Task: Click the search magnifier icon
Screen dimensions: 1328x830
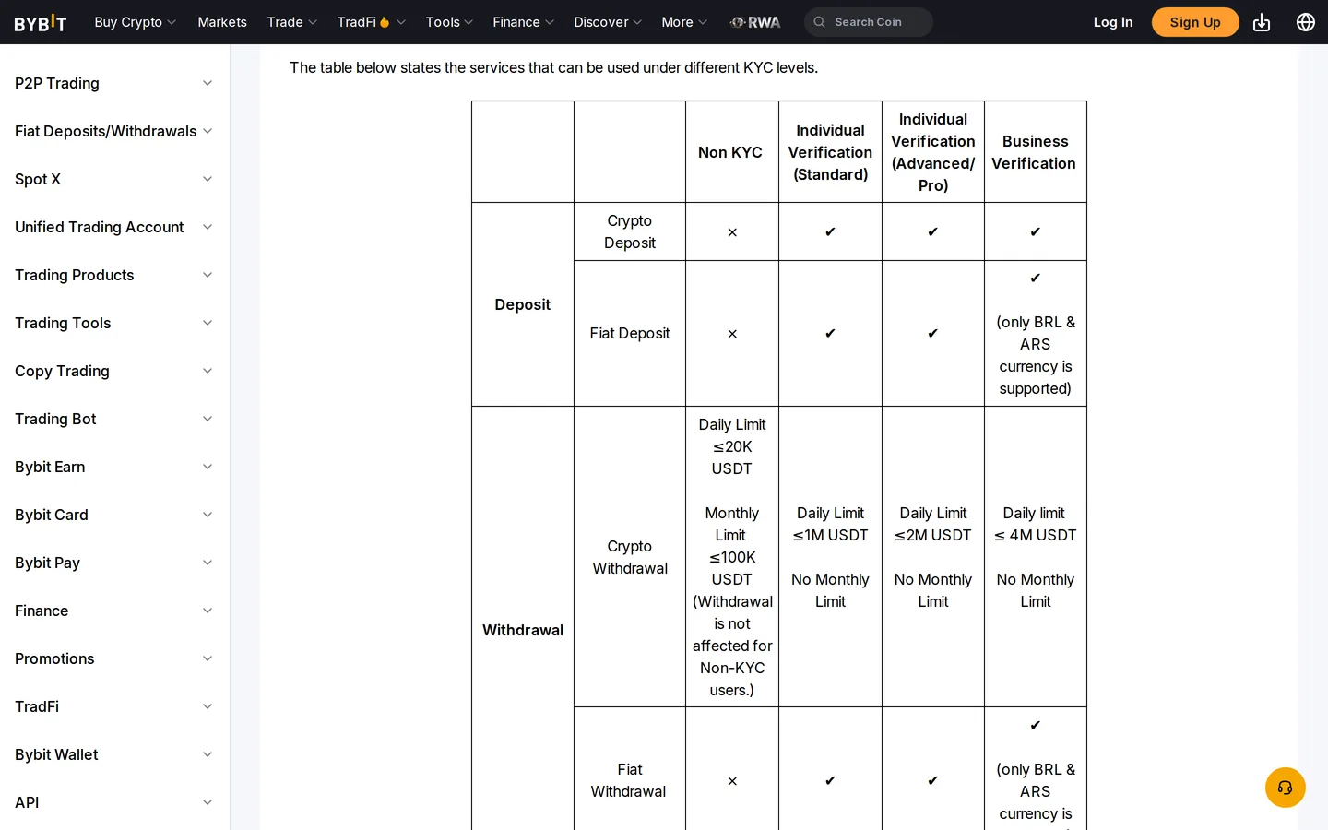Action: click(x=819, y=22)
